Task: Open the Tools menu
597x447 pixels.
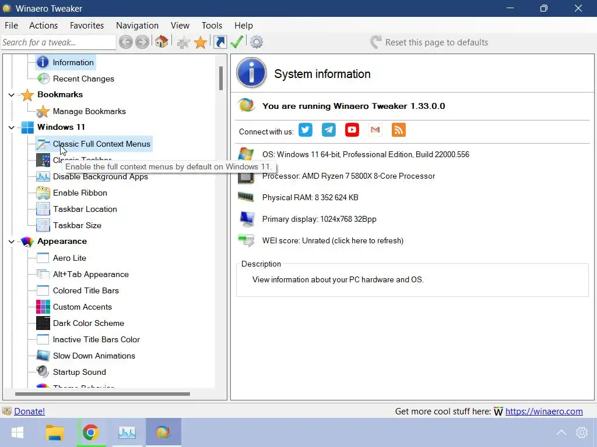Action: tap(212, 26)
